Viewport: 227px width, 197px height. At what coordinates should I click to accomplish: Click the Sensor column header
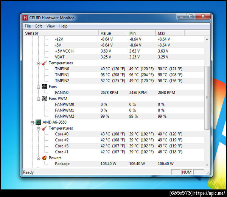(x=61, y=33)
